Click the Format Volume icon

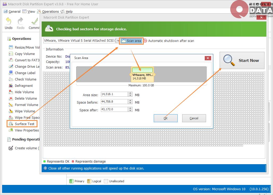[11, 105]
